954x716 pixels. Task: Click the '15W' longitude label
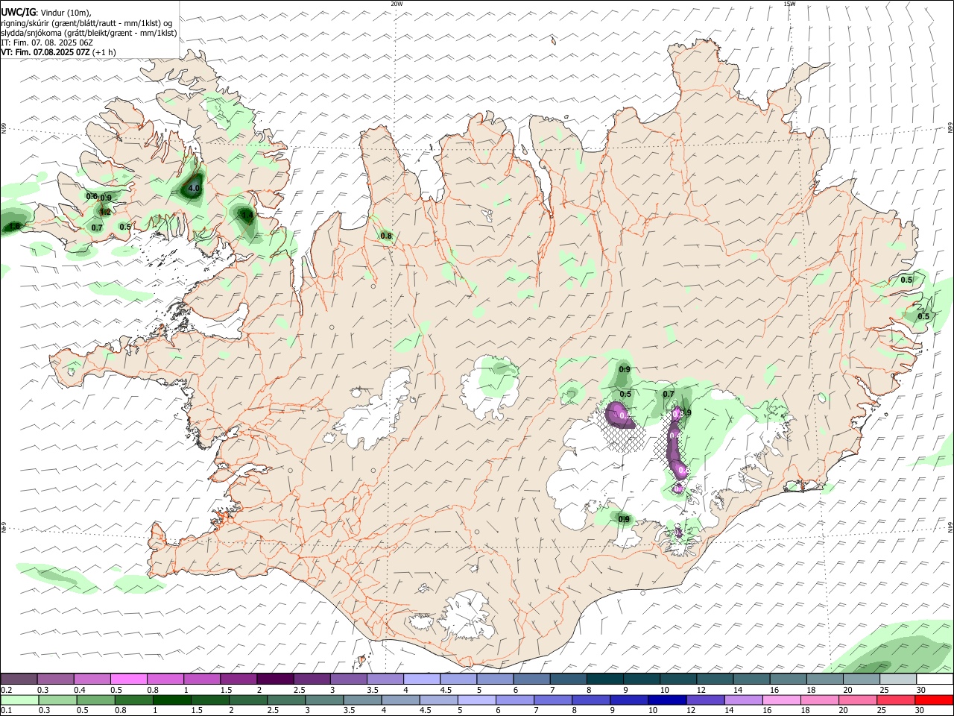point(789,4)
